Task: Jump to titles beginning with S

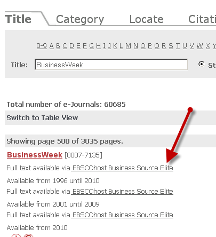Action: coord(171,46)
